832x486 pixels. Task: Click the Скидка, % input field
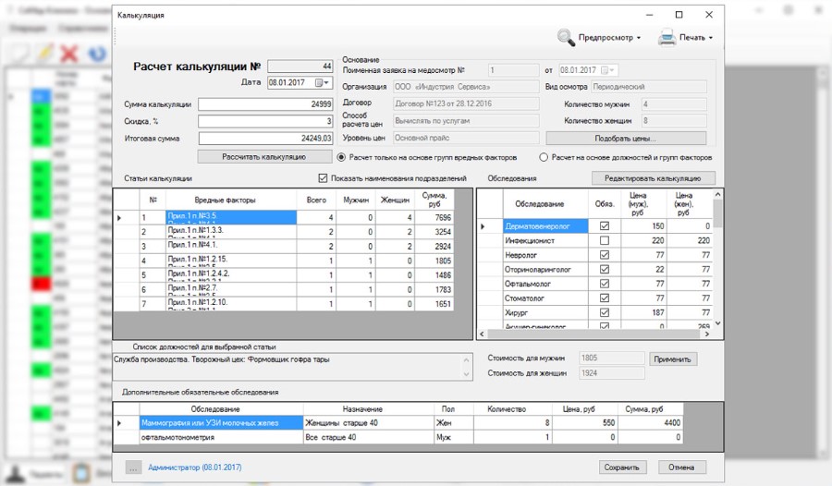(x=265, y=122)
